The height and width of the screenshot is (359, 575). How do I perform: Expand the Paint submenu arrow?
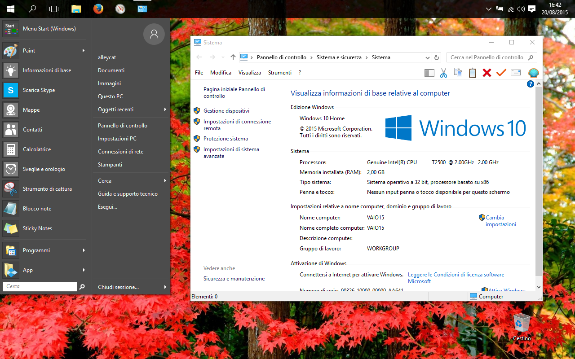click(x=84, y=51)
